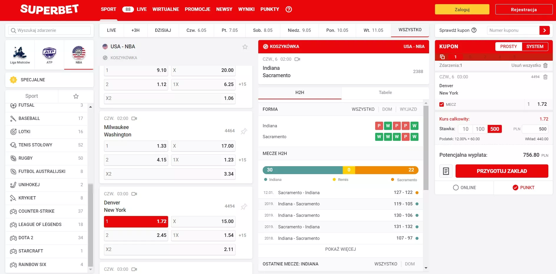
Task: Open the WIRTUALNE menu
Action: [x=166, y=9]
